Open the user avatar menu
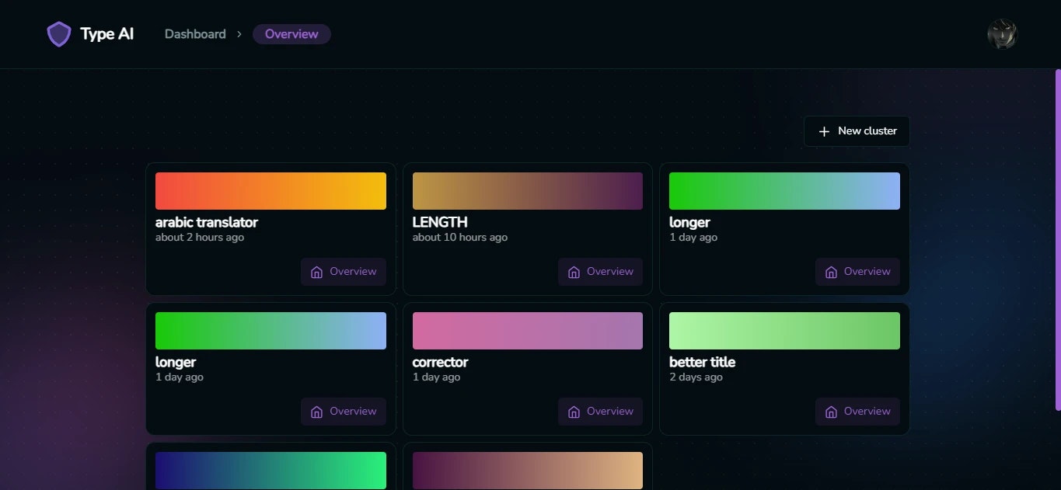Viewport: 1061px width, 490px height. pyautogui.click(x=1002, y=34)
